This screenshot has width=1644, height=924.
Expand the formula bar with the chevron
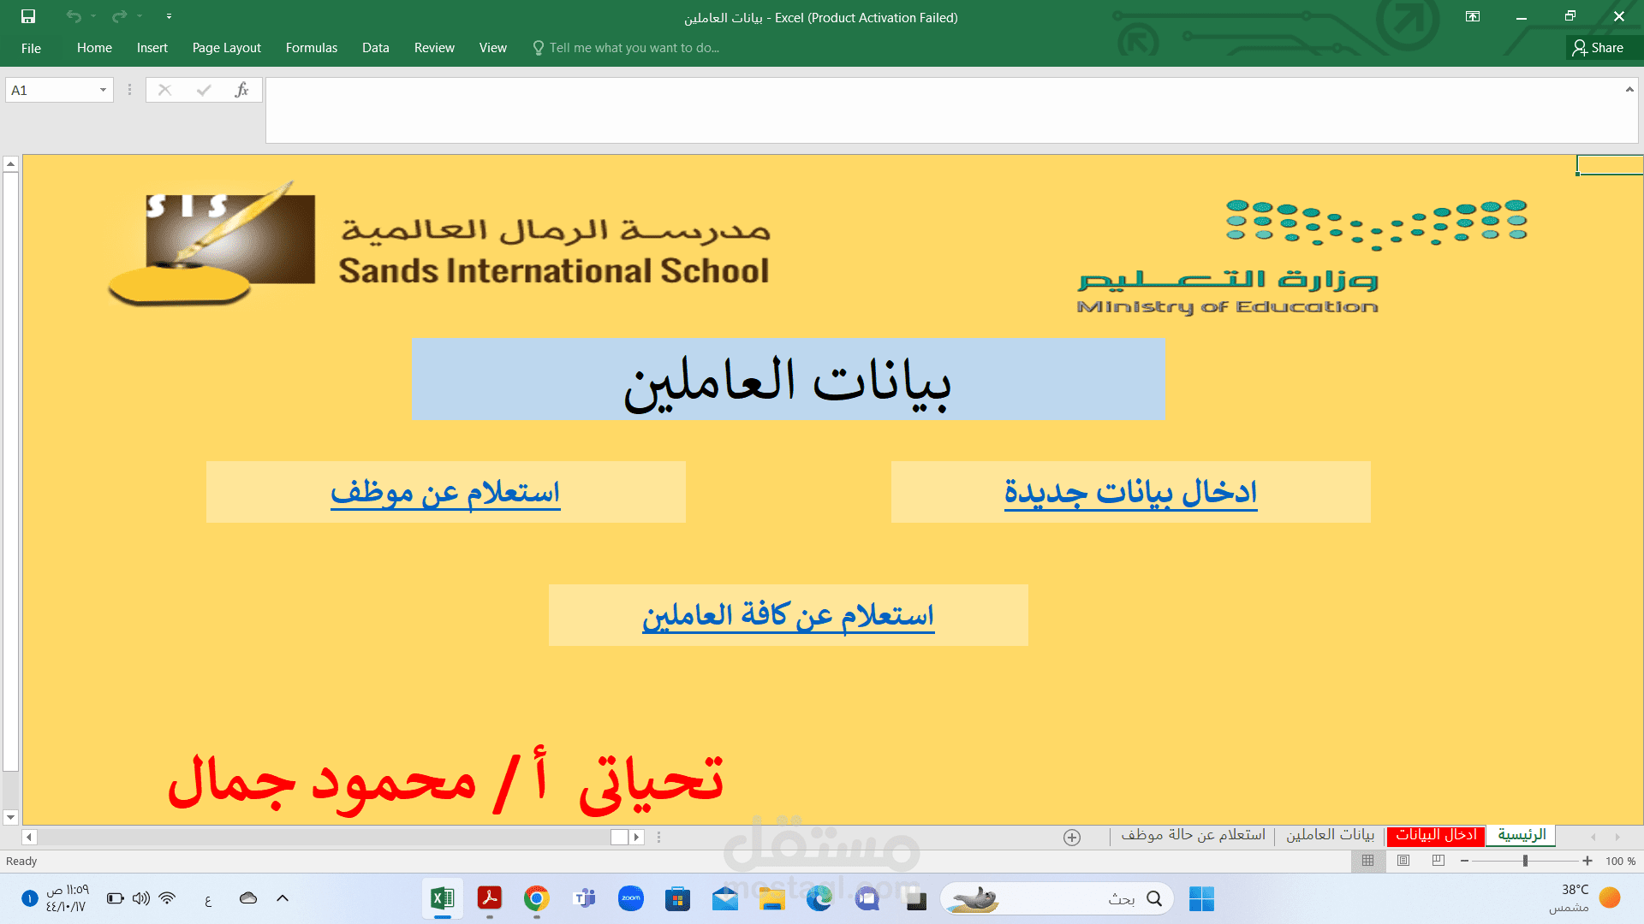click(x=1629, y=89)
